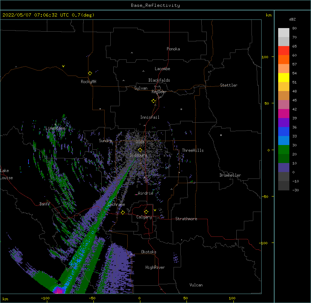
Task: Click the white plus marker north of Drumheller
Action: [x=221, y=135]
